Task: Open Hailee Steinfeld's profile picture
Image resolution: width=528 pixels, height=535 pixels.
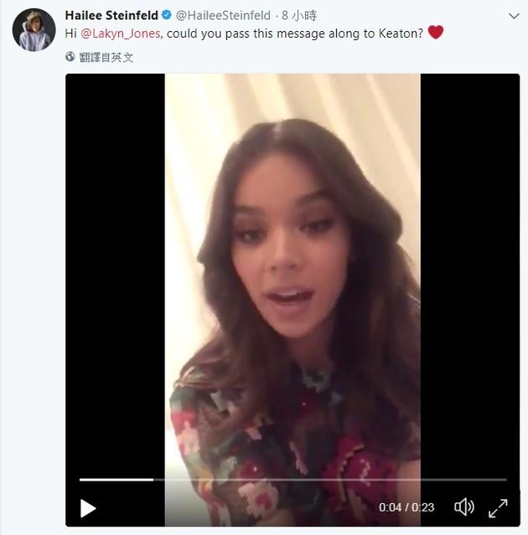Action: point(34,31)
